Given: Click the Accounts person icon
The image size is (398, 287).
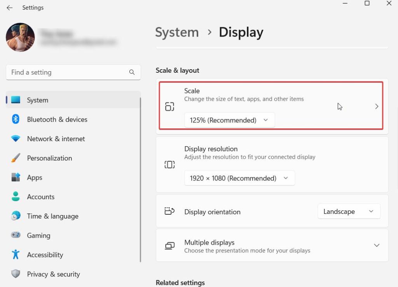Looking at the screenshot, I should (x=16, y=197).
